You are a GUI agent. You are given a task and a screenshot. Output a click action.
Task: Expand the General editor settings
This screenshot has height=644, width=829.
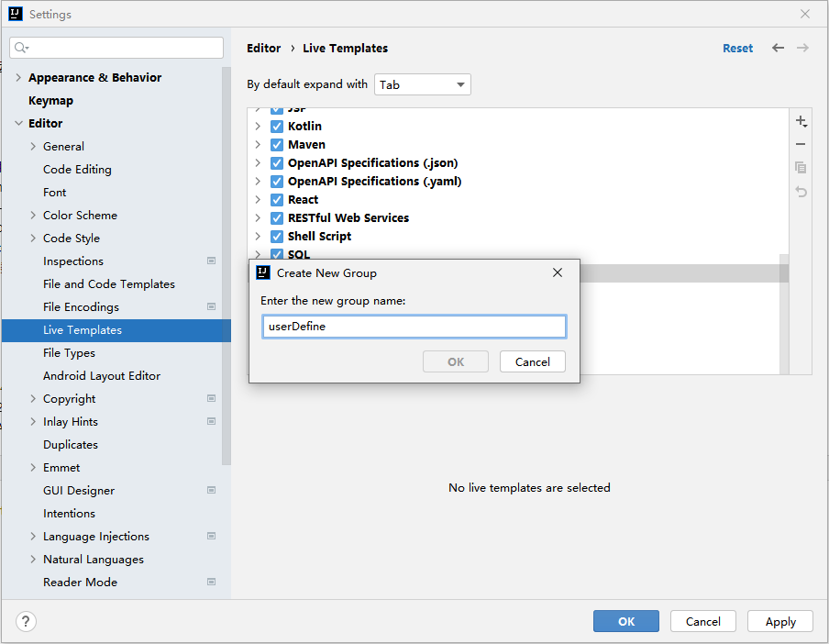coord(33,147)
